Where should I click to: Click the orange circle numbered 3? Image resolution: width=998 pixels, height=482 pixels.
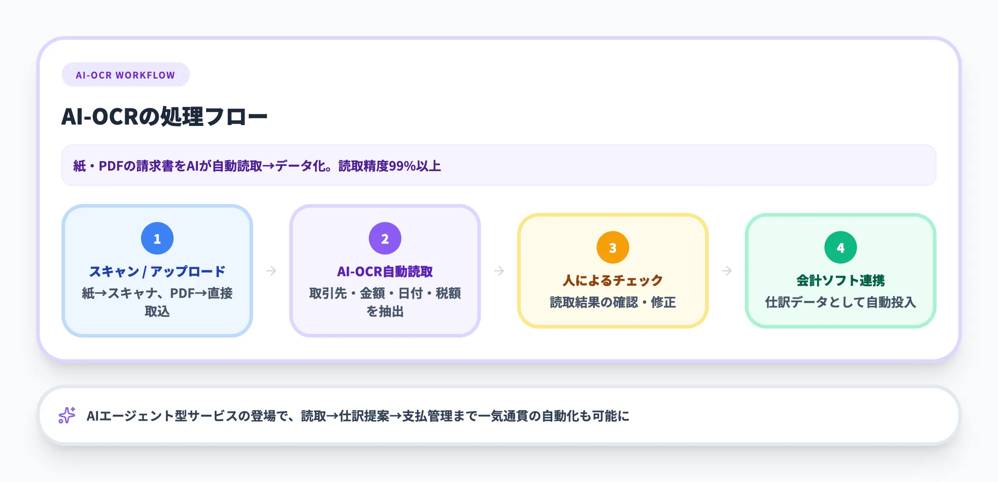point(613,247)
